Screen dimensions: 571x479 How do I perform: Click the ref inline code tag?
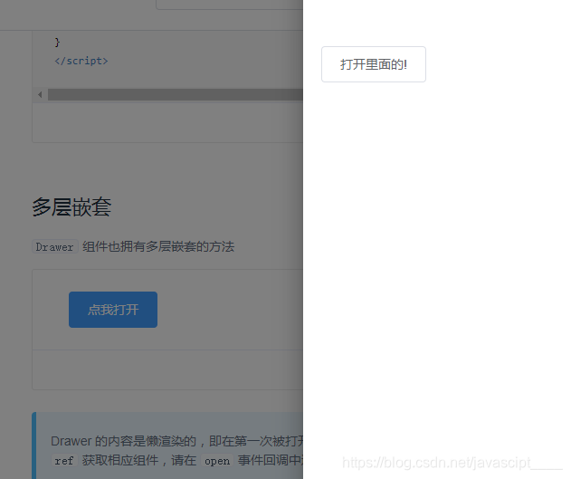[64, 460]
